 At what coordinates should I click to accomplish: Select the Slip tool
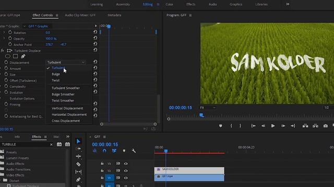(x=78, y=172)
